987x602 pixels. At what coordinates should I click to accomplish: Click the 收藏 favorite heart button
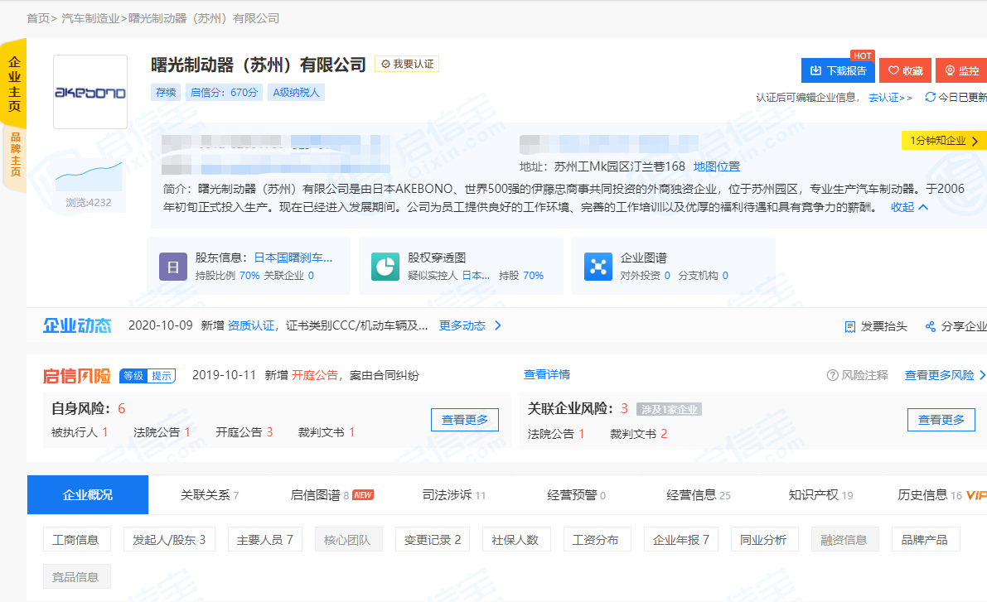pyautogui.click(x=905, y=70)
